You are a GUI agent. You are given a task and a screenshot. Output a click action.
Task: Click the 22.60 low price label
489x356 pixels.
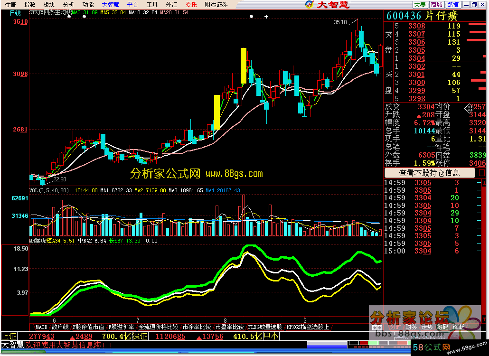(x=59, y=179)
